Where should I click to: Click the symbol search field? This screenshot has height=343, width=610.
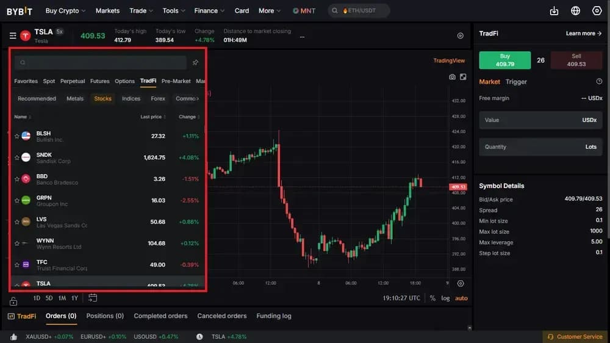tap(101, 62)
